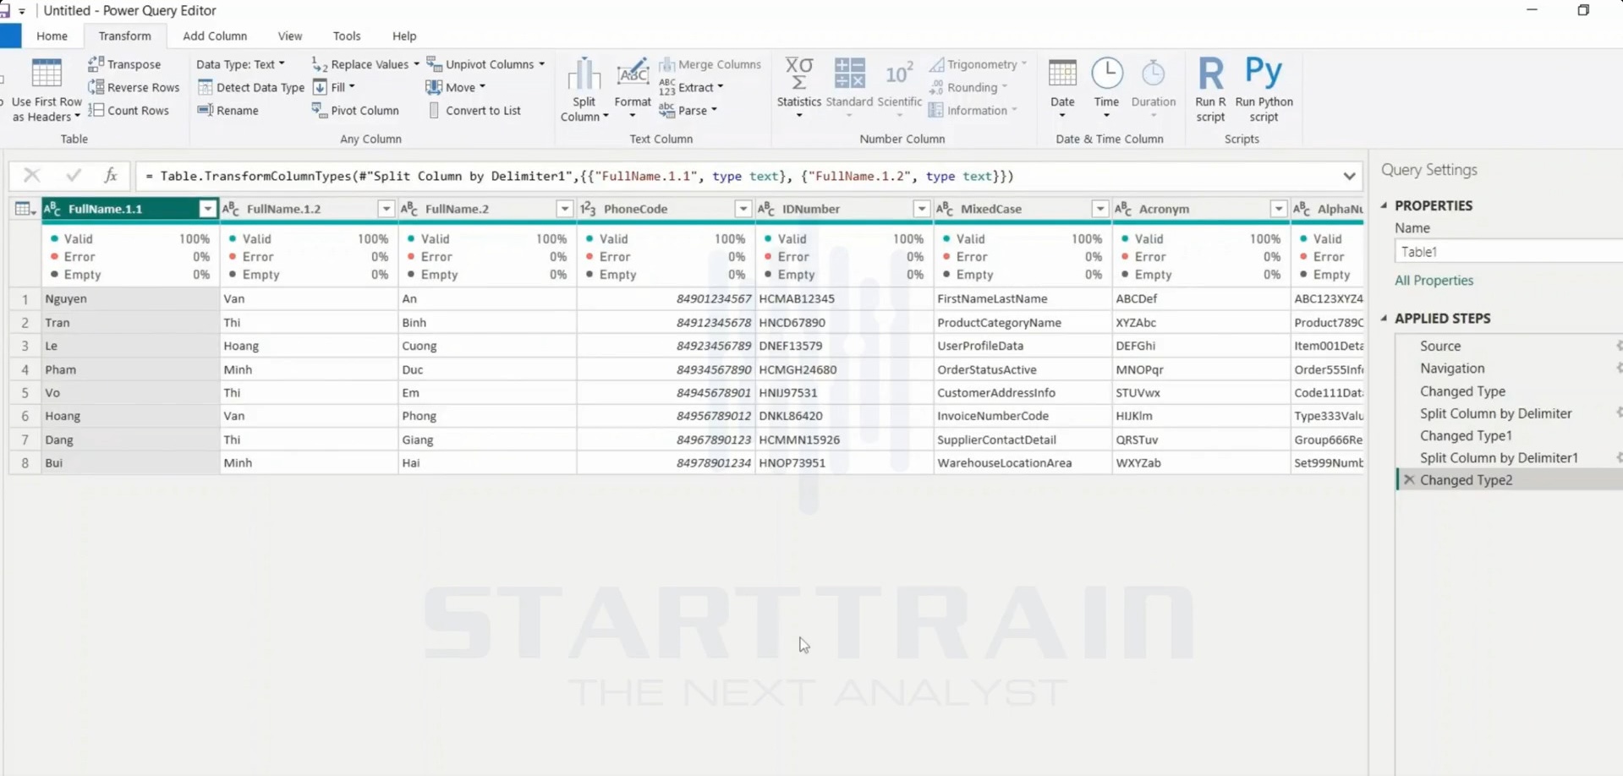Open Replace Values dropdown
The height and width of the screenshot is (776, 1623).
(365, 64)
